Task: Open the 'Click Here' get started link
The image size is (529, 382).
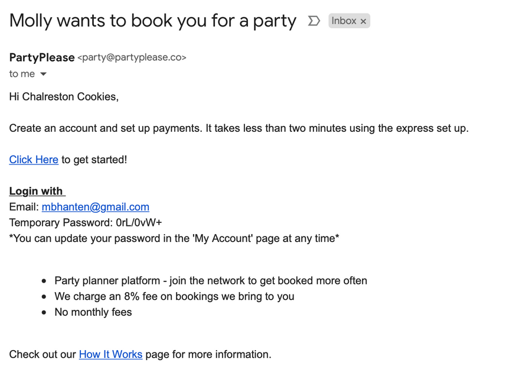Action: click(x=34, y=160)
